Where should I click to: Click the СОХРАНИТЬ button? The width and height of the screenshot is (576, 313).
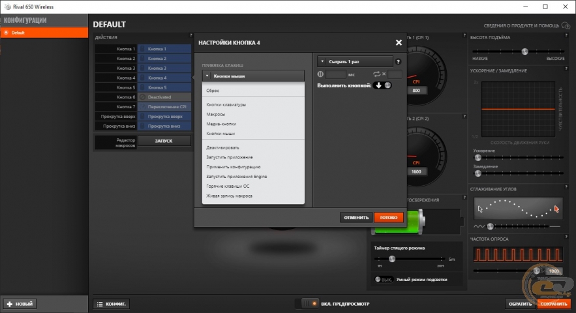click(x=554, y=304)
